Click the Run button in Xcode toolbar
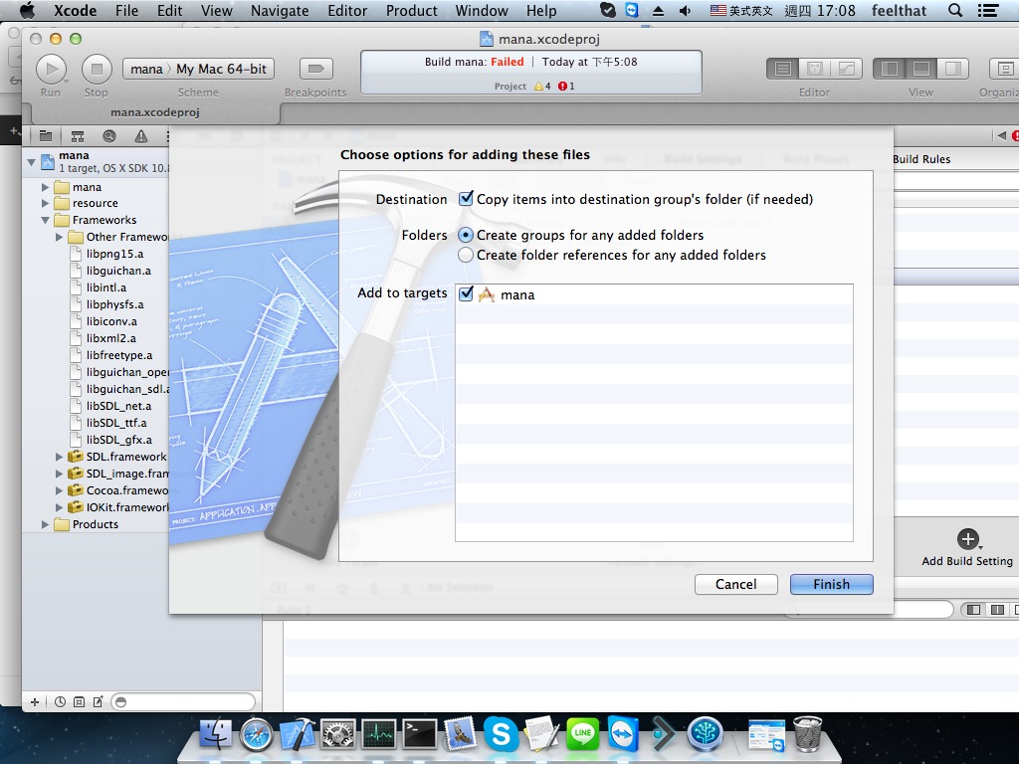Viewport: 1019px width, 764px height. 52,69
